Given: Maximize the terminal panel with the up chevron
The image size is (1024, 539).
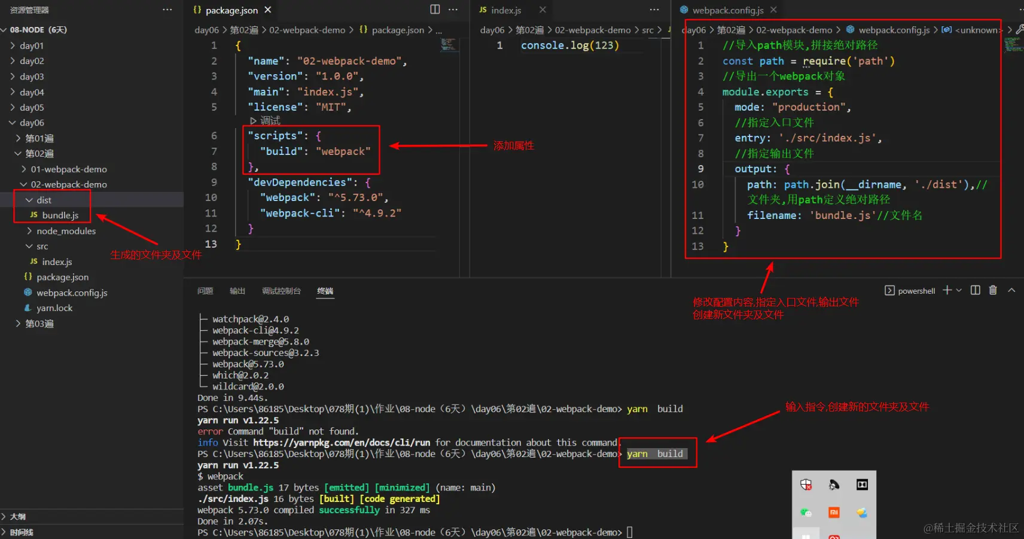Looking at the screenshot, I should pyautogui.click(x=1011, y=290).
